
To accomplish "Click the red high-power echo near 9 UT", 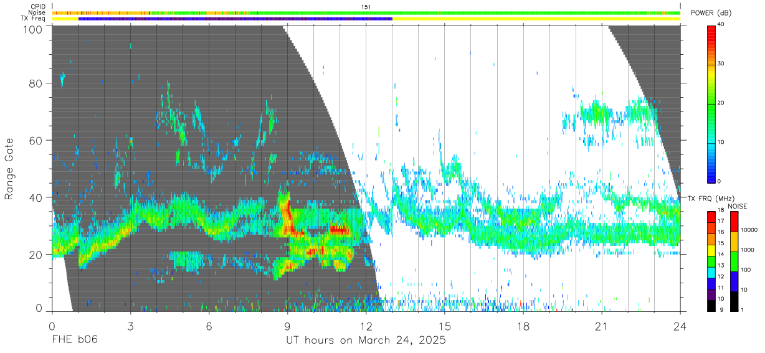I will tap(287, 215).
